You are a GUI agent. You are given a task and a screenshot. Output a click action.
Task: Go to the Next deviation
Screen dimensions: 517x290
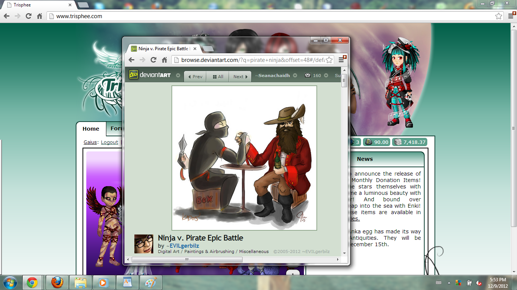pos(240,76)
